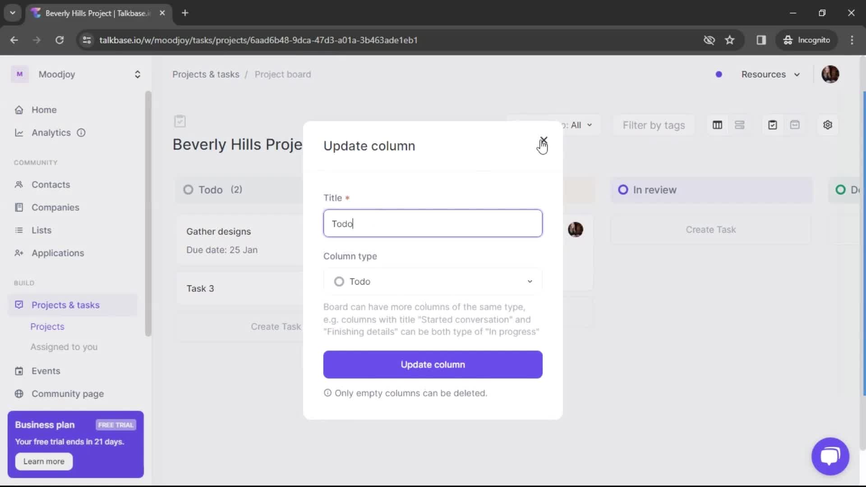Viewport: 866px width, 487px height.
Task: Click the user avatar profile icon
Action: pos(831,74)
